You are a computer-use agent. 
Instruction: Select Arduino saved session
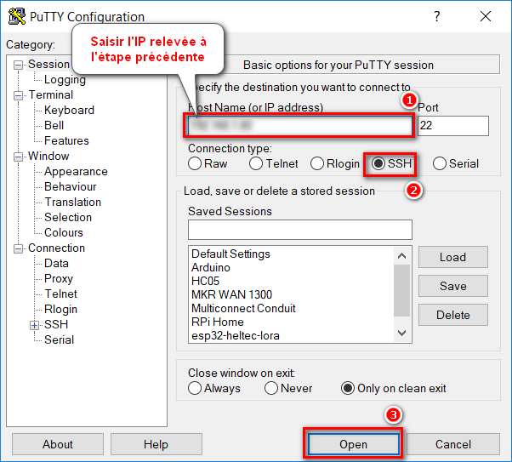click(211, 268)
